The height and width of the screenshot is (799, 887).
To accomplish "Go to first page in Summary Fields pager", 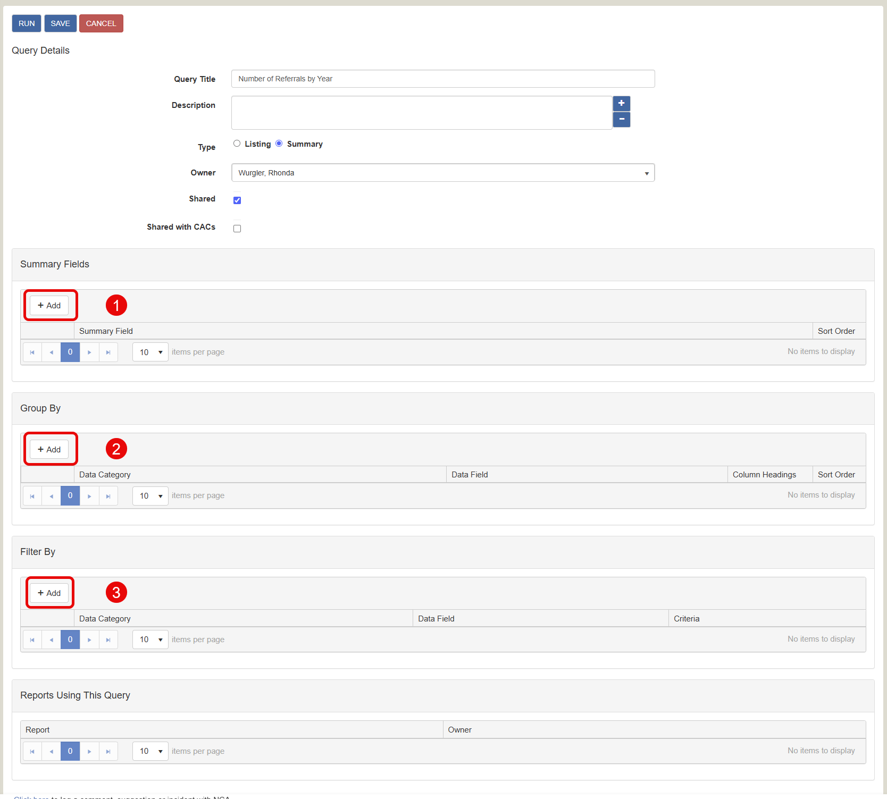I will pos(32,352).
